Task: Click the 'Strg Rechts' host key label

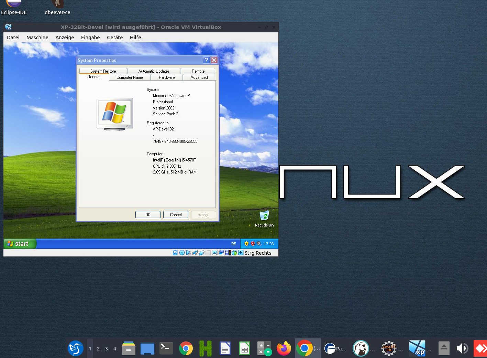Action: click(258, 253)
